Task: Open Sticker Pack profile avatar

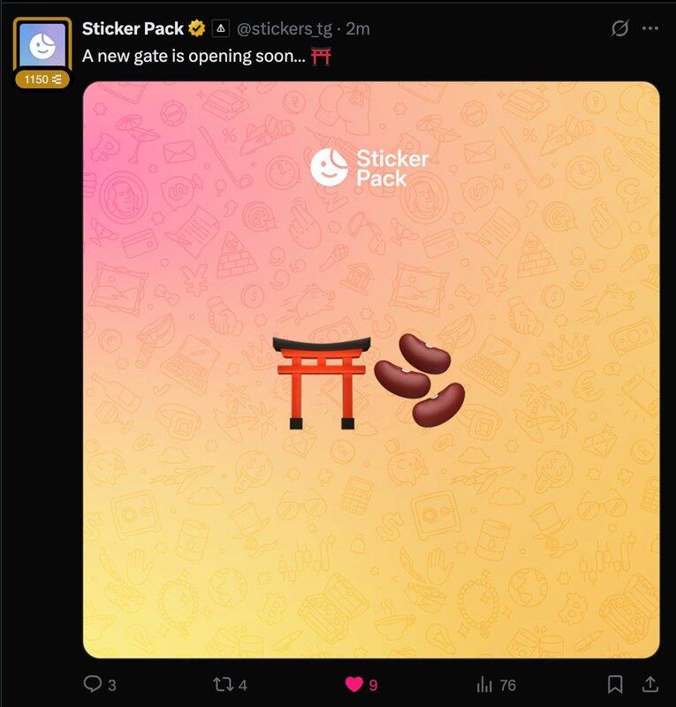Action: tap(42, 45)
